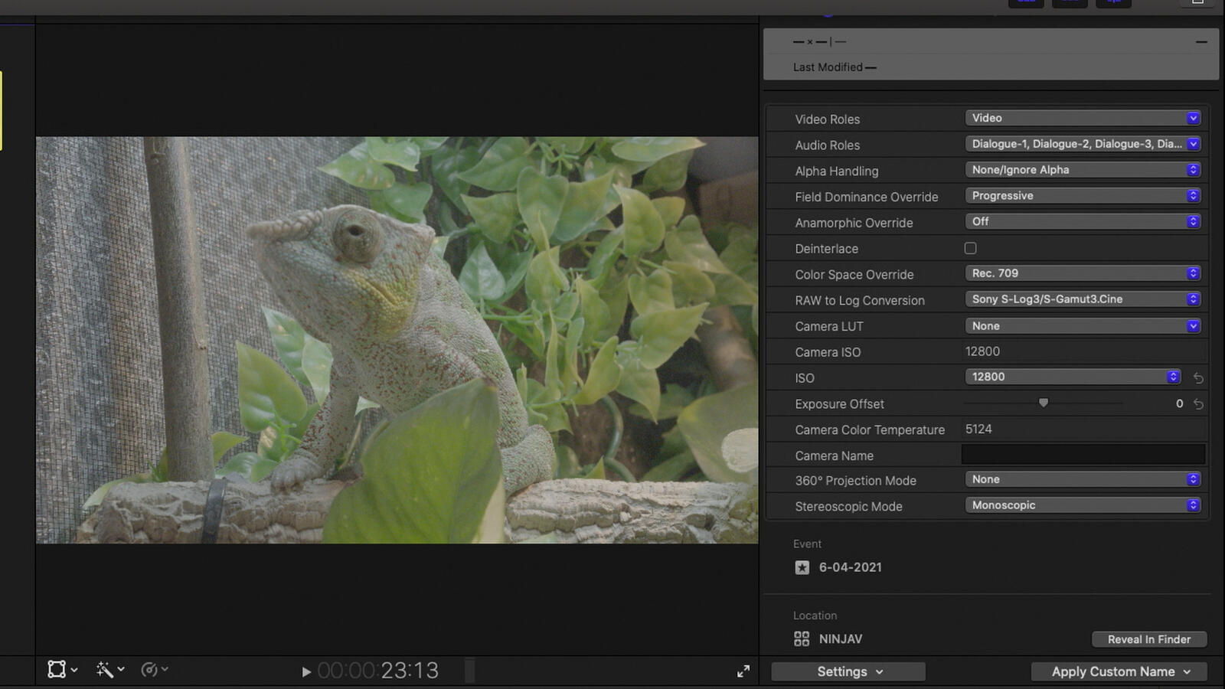
Task: Click the Camera ISO value 12800
Action: click(x=982, y=351)
